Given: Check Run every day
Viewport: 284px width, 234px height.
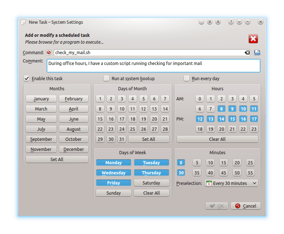Looking at the screenshot, I should point(186,79).
